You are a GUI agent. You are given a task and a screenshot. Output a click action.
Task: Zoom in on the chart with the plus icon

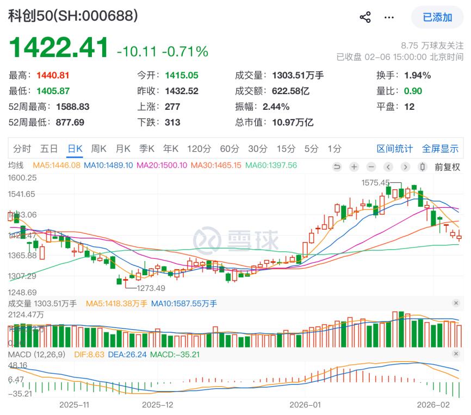click(354, 166)
